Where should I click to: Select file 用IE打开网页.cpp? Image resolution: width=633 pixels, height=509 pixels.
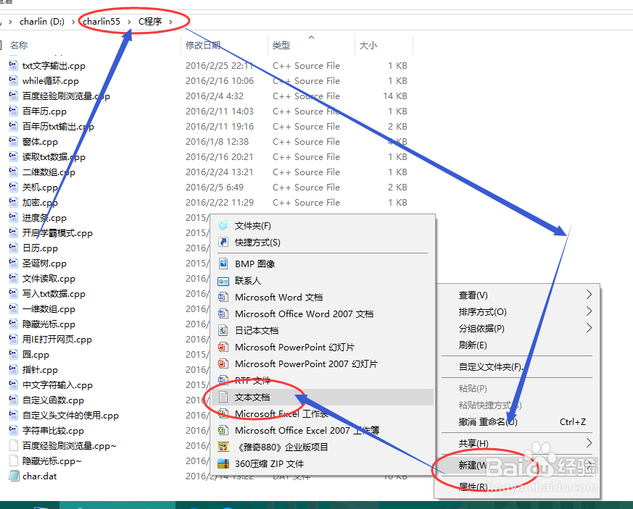click(x=57, y=340)
